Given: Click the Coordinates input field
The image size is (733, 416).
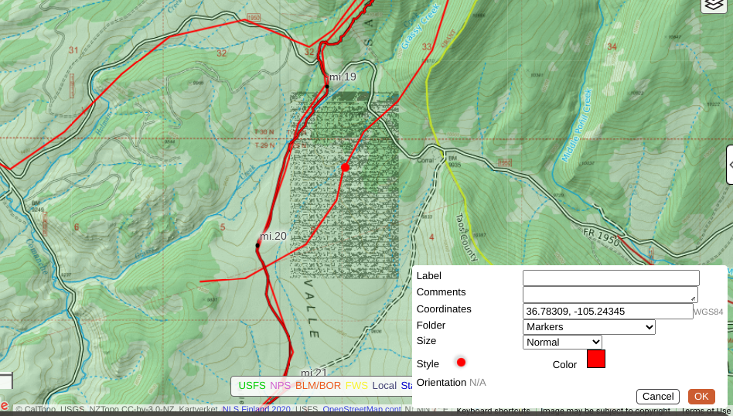Looking at the screenshot, I should coord(607,311).
